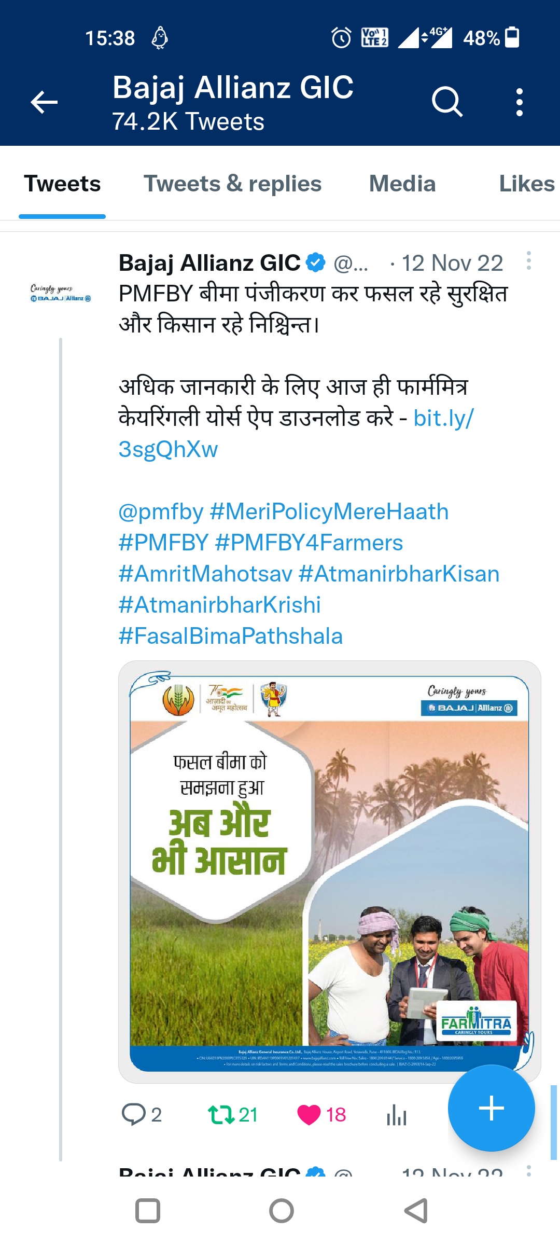Unlike the tweet via heart icon
Image resolution: width=560 pixels, height=1245 pixels.
pos(309,1114)
